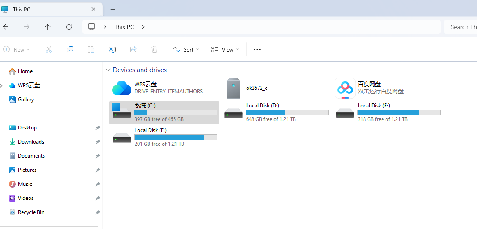Image resolution: width=477 pixels, height=229 pixels.
Task: Click the Copy toolbar icon
Action: [69, 49]
